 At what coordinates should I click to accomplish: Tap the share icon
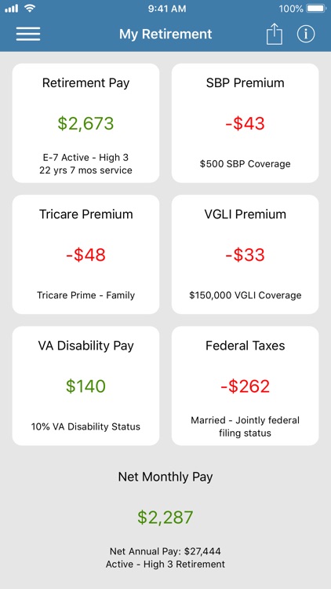[275, 35]
